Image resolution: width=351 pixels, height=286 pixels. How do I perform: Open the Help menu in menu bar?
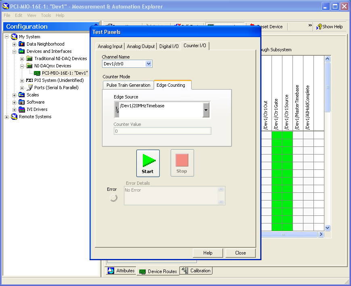[60, 15]
